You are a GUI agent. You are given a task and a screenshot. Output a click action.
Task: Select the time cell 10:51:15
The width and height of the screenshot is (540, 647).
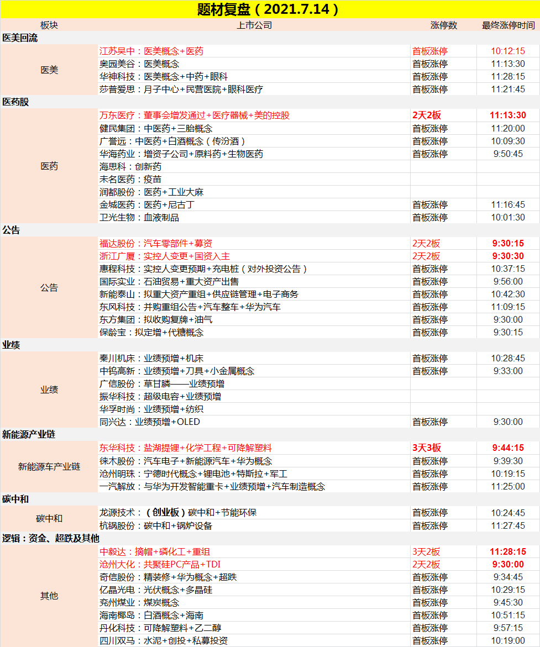(x=508, y=616)
